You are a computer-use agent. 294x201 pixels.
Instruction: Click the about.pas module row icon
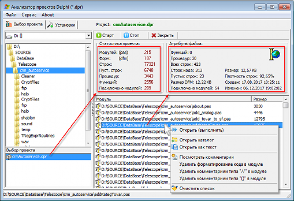[x=98, y=107]
